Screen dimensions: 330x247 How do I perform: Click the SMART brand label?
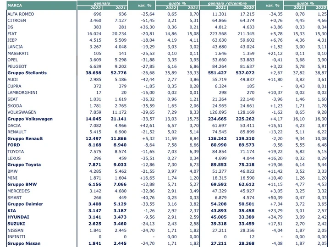point(15,198)
